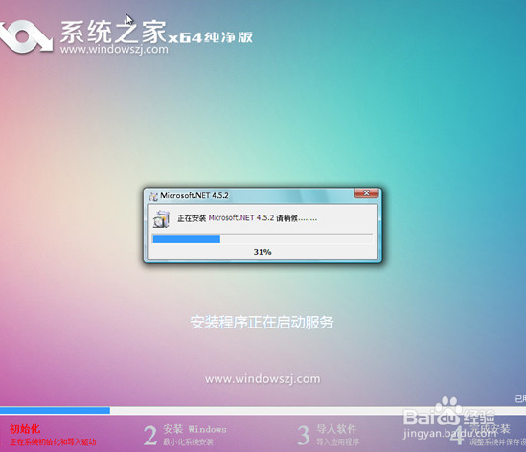Click www.windowszj.com under the top logo
Screen dimensions: 526x452
114,49
